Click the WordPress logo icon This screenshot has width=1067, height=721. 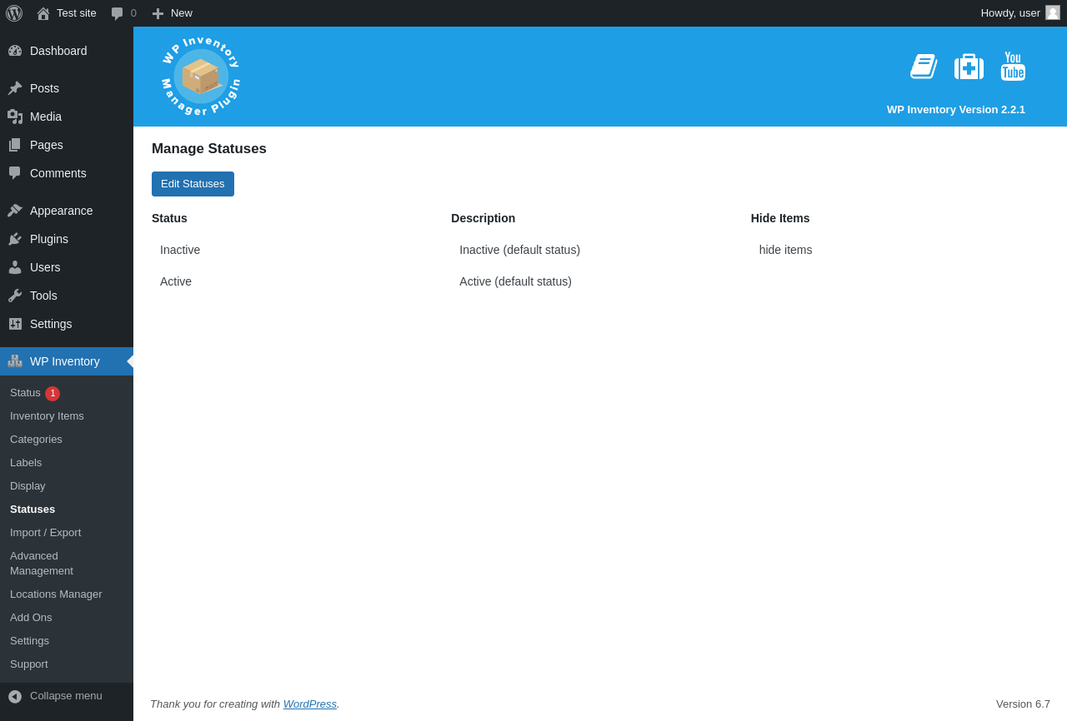14,13
